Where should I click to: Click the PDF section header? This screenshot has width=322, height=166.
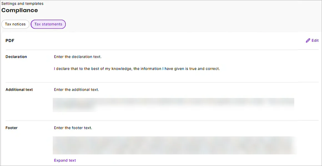pyautogui.click(x=10, y=40)
